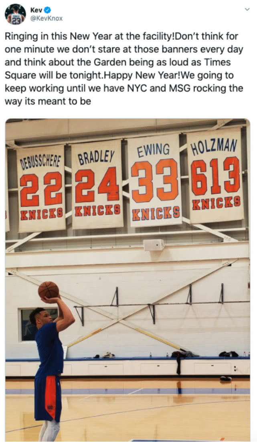The image size is (257, 442).
Task: Click the Holzman 613 banner in photo
Action: click(x=215, y=175)
